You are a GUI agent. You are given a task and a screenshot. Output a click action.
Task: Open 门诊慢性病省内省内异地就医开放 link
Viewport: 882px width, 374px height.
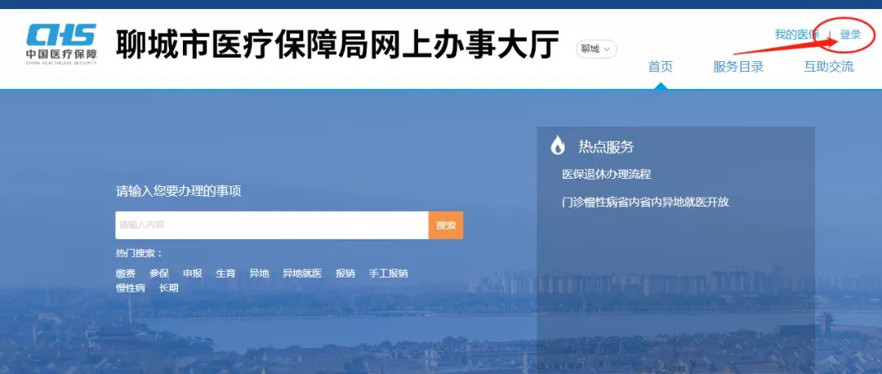click(645, 202)
